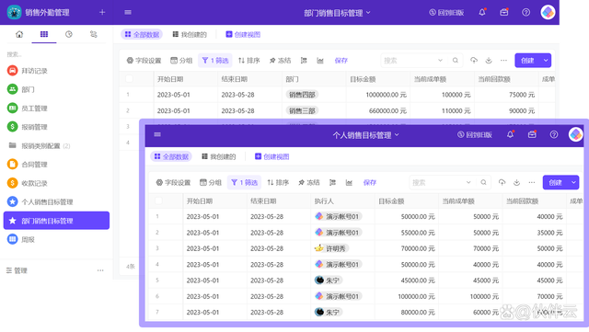Focus search input in front window toolbar
The width and height of the screenshot is (589, 332).
(437, 182)
